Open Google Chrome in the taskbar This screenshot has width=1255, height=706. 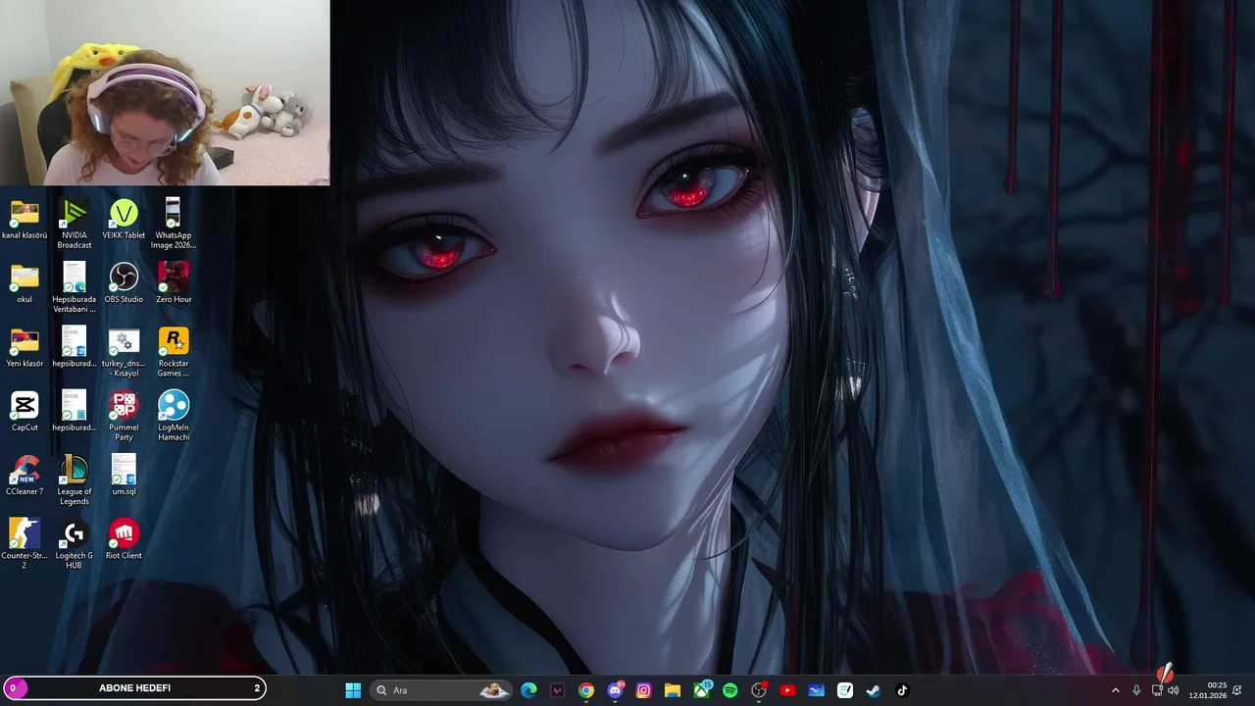tap(586, 690)
